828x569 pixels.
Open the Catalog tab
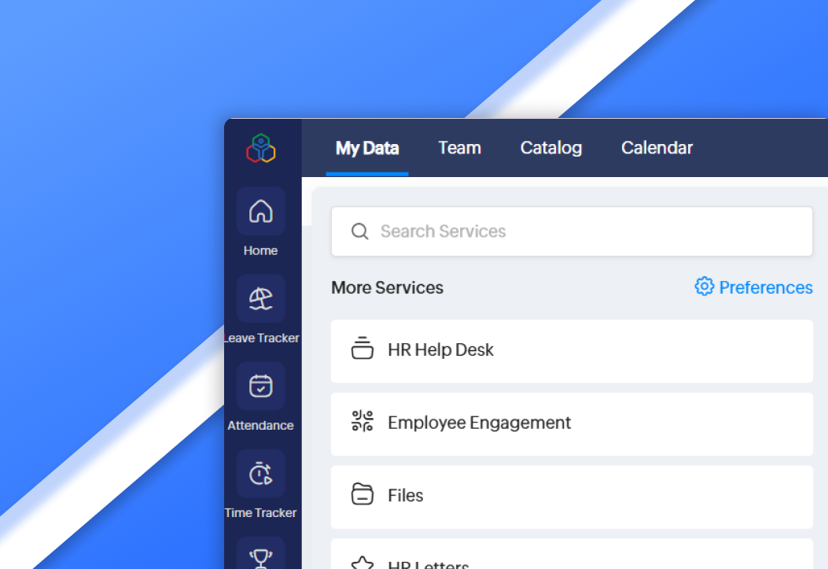tap(551, 148)
